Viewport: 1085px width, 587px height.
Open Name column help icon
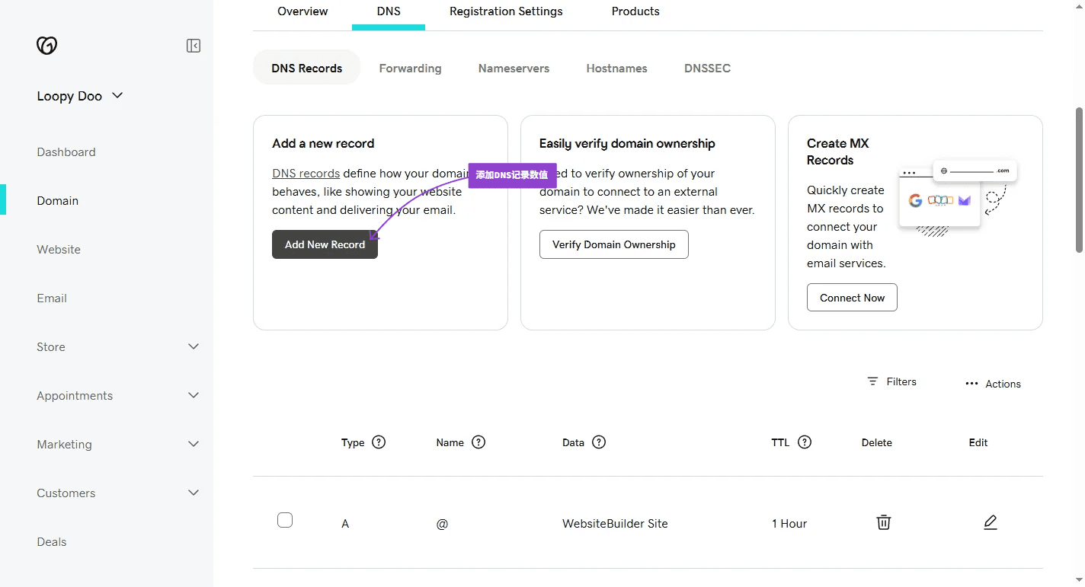point(478,442)
